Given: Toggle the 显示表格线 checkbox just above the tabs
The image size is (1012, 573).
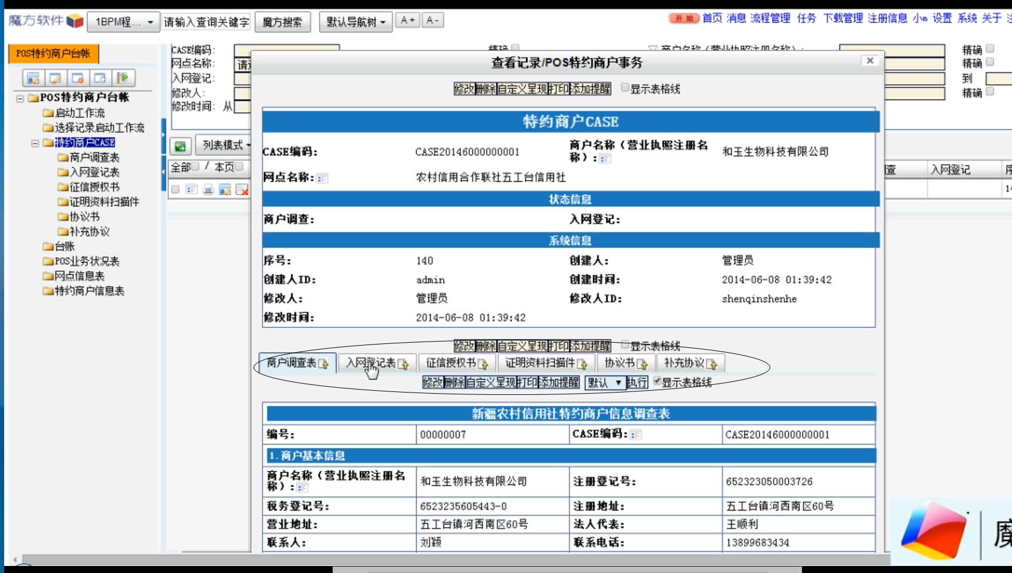Looking at the screenshot, I should tap(625, 344).
